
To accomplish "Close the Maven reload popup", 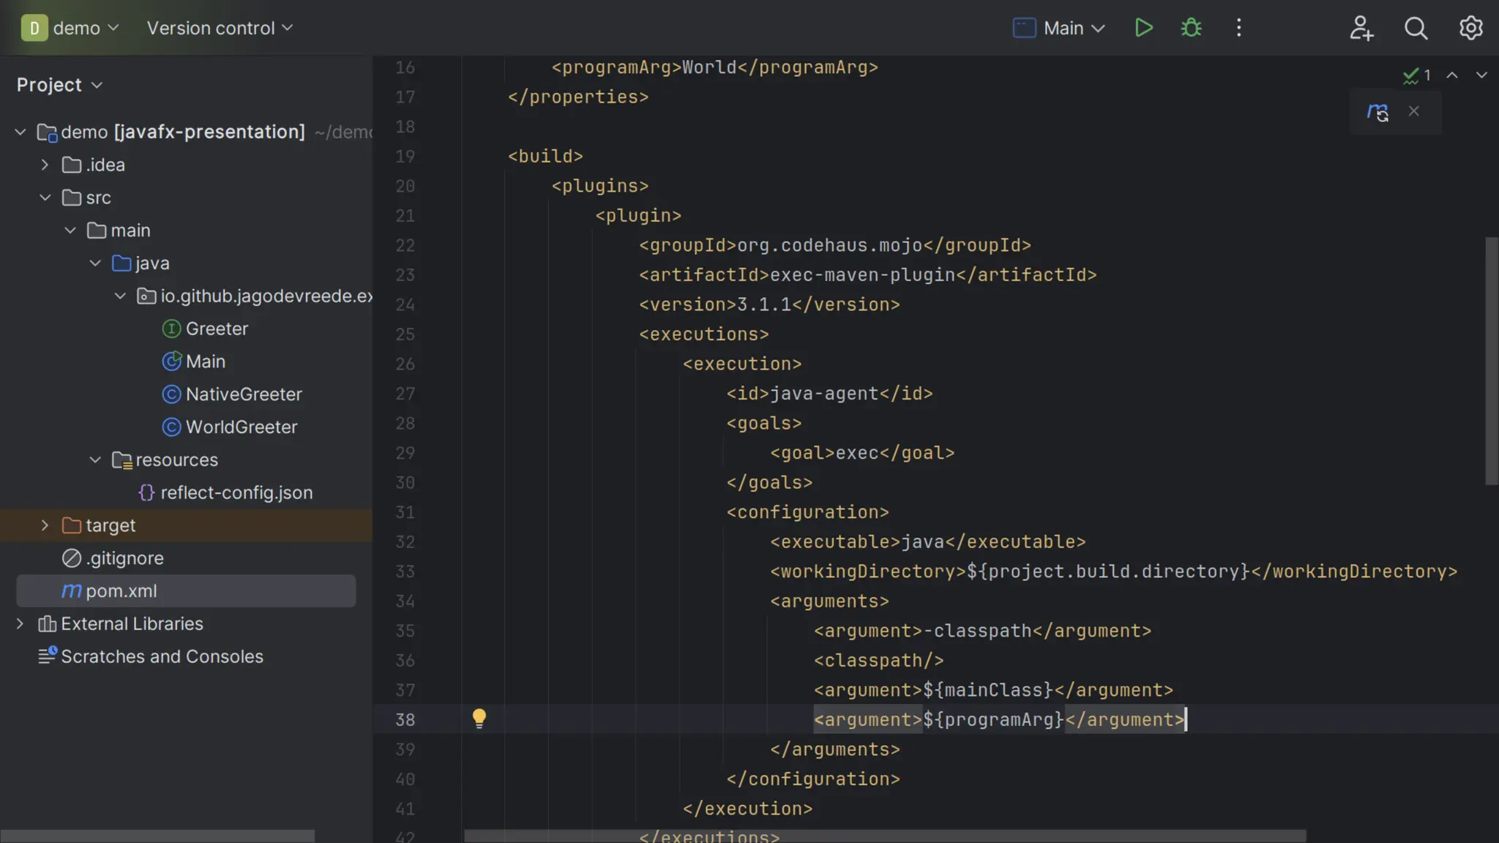I will coord(1413,111).
